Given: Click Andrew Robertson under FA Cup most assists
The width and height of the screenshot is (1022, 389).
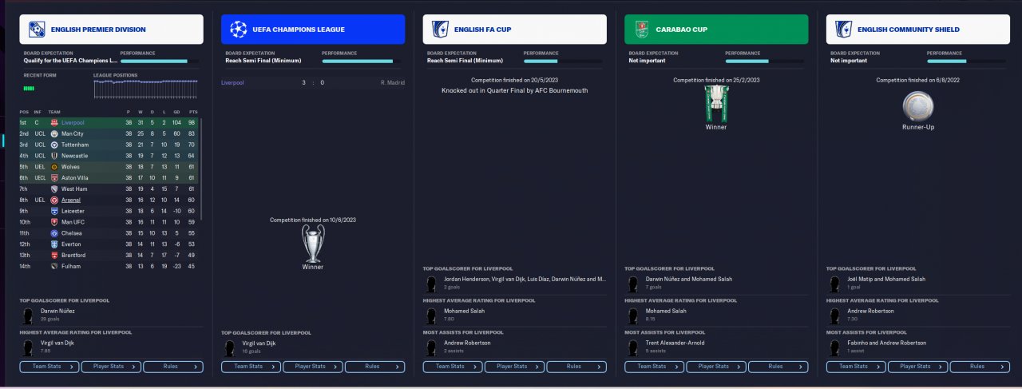Looking at the screenshot, I should pos(466,343).
